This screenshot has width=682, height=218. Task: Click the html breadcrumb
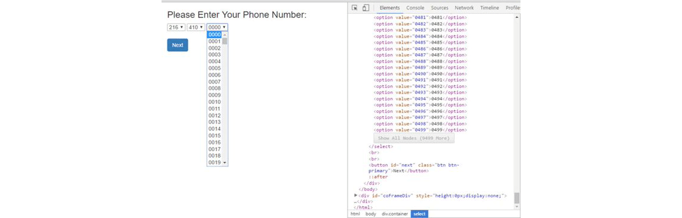(x=355, y=214)
